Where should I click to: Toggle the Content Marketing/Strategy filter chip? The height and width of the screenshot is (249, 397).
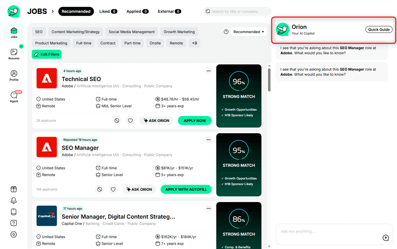(x=75, y=32)
